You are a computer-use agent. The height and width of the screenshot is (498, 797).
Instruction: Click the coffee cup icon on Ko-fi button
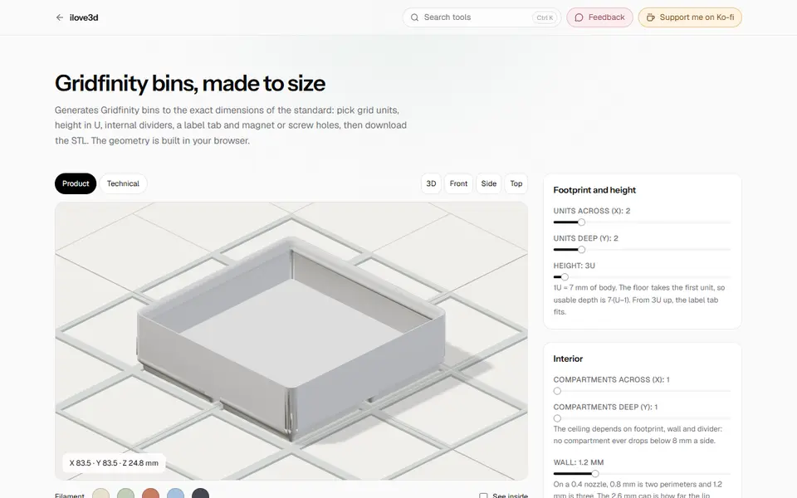[650, 17]
